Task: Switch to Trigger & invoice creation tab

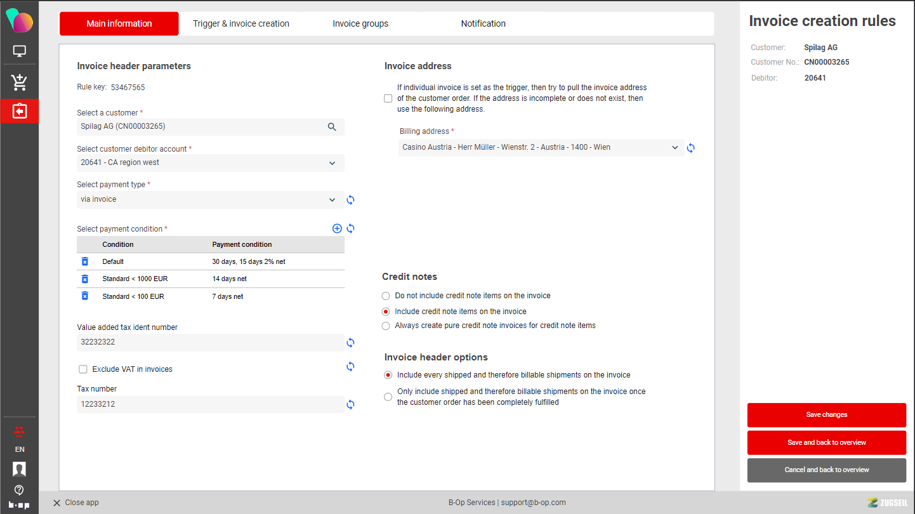Action: tap(241, 23)
